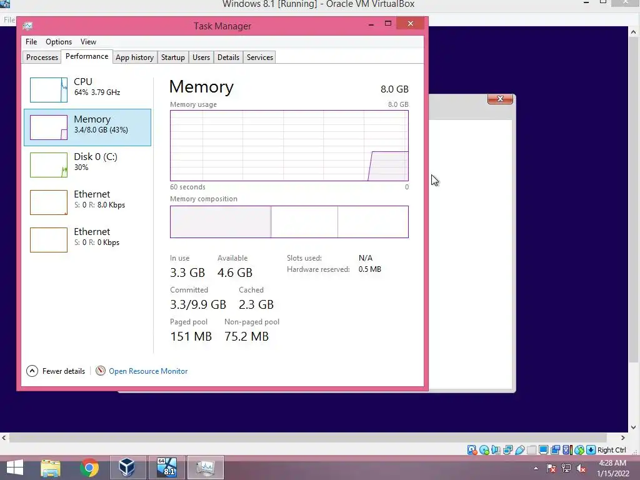Click the horizontal scrollbar right arrow
This screenshot has width=640, height=480.
pyautogui.click(x=623, y=437)
